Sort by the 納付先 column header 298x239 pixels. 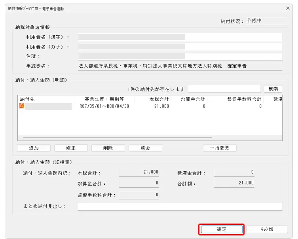coord(46,99)
